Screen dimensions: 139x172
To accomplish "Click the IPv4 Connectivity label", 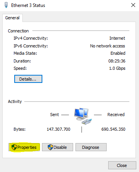I will [x=31, y=38].
